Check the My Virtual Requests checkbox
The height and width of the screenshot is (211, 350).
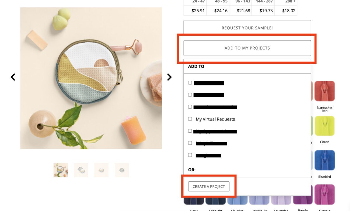tap(190, 119)
